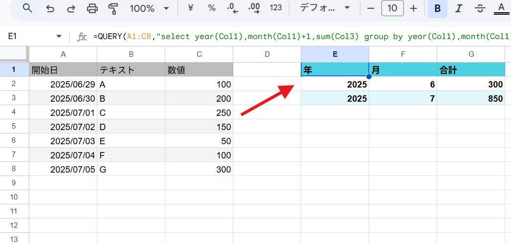Click the search menus magnifier icon
511x243 pixels.
point(28,8)
